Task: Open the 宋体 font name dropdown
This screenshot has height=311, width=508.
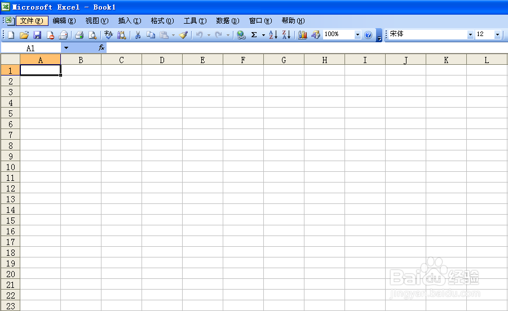Action: (470, 34)
